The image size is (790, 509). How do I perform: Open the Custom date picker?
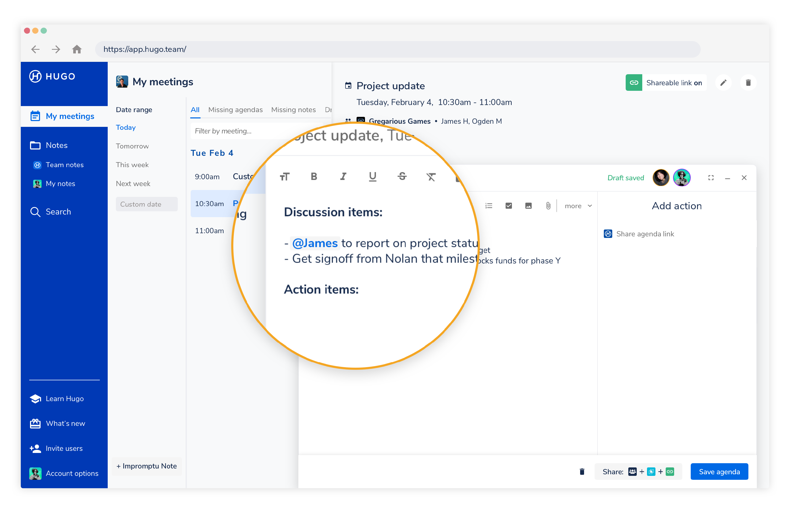click(x=146, y=204)
